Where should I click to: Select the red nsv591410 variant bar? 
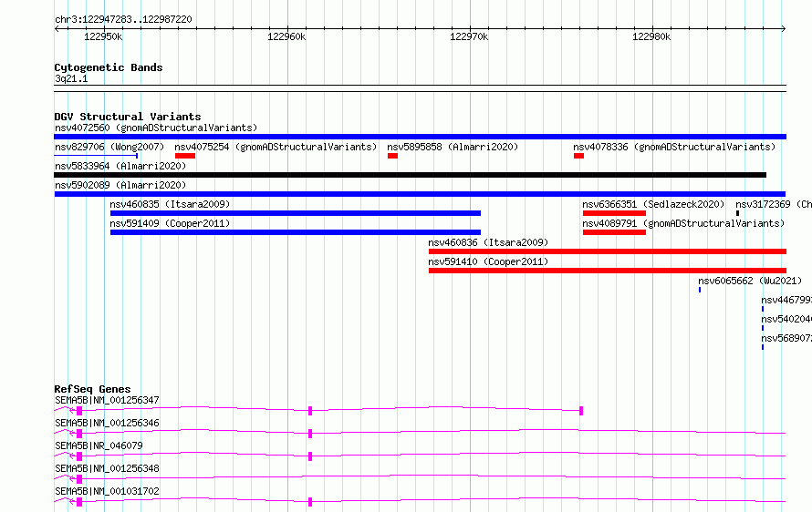[608, 271]
